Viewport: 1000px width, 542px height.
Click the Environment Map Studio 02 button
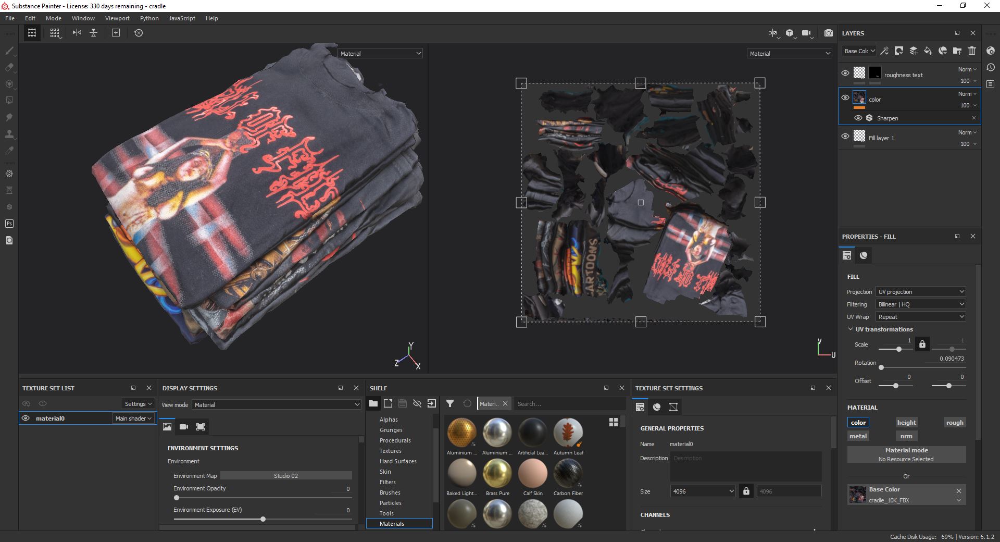pyautogui.click(x=286, y=476)
